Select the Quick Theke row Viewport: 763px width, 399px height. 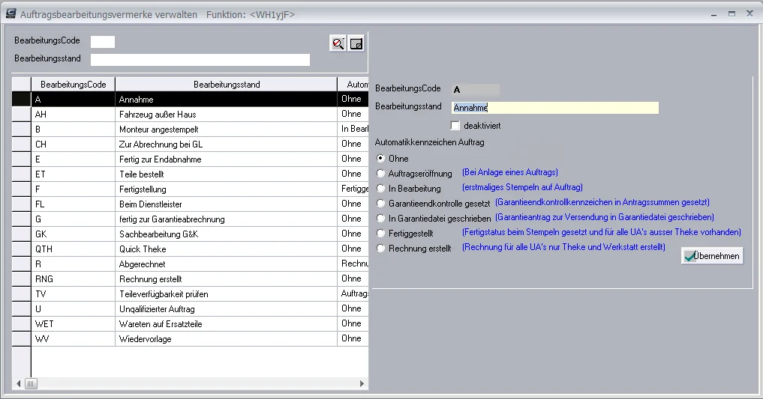click(191, 249)
